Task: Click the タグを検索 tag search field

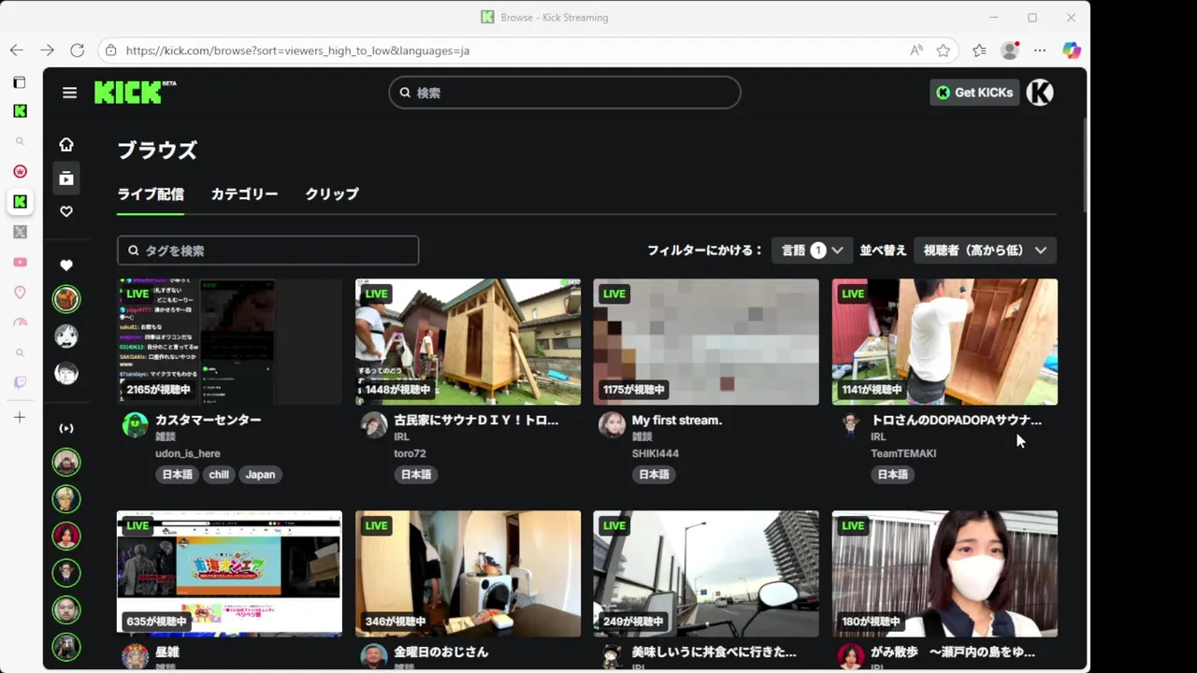Action: coord(267,251)
